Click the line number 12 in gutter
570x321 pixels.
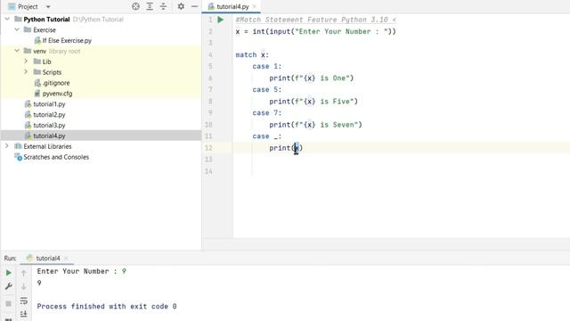pos(208,148)
